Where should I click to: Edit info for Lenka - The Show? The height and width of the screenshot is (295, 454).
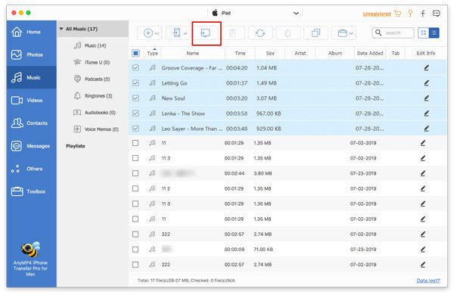pos(427,113)
